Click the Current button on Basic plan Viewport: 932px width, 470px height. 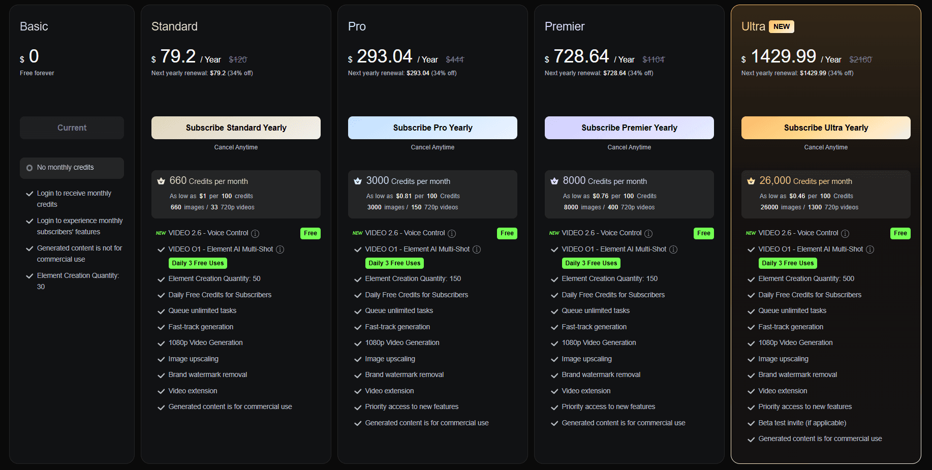coord(72,128)
